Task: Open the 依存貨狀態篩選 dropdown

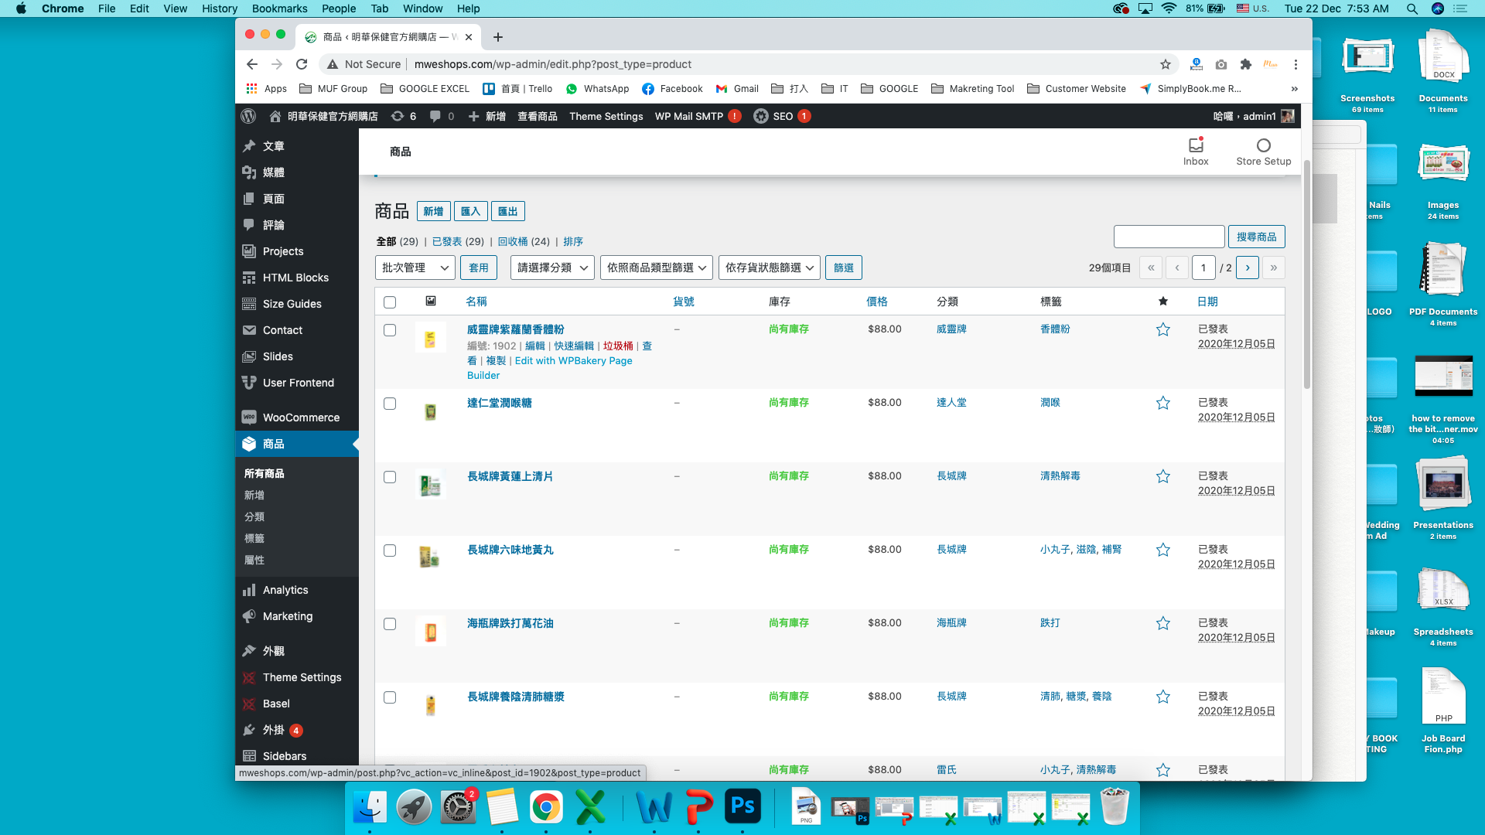Action: (770, 268)
